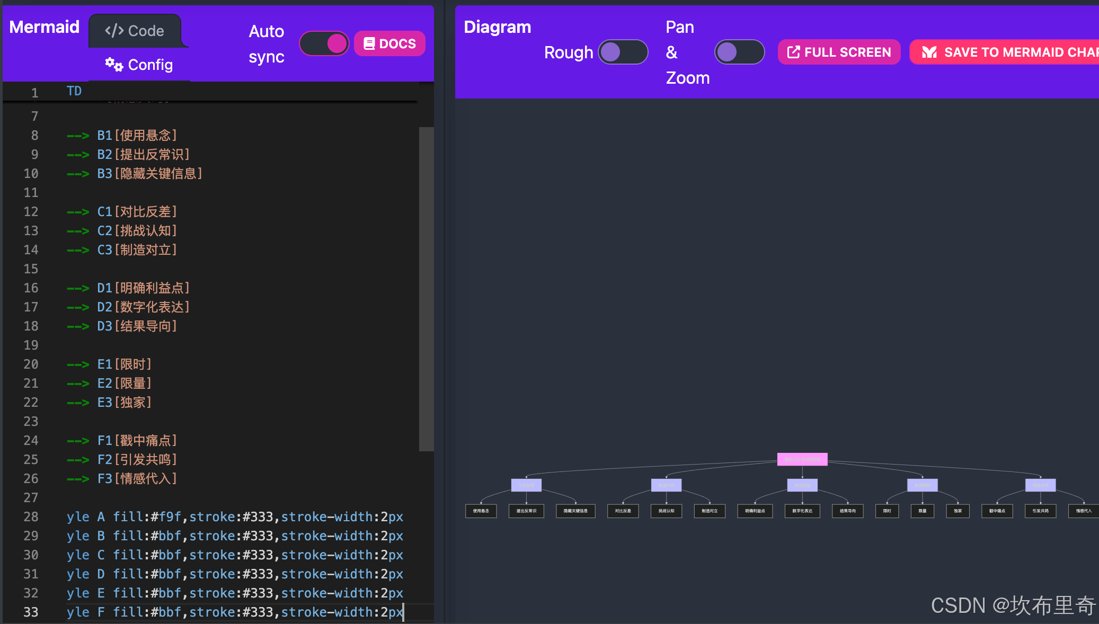Turn on the Pan & Zoom toggle

(739, 52)
